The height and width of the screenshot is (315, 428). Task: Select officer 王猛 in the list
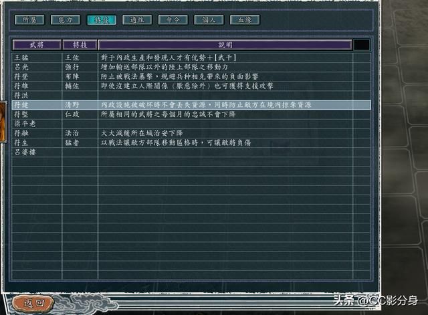click(x=21, y=58)
